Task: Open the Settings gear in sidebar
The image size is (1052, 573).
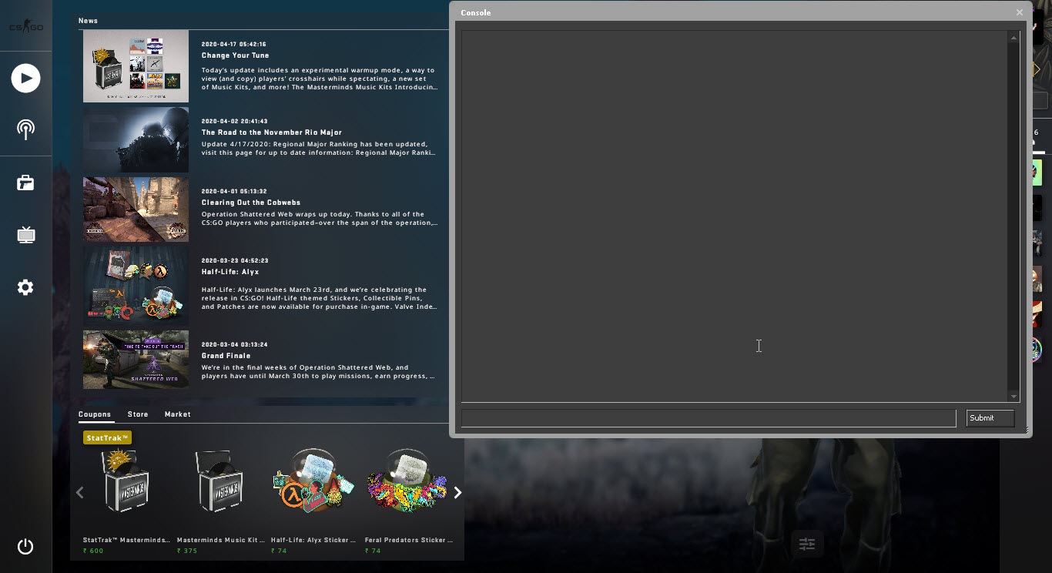Action: (x=25, y=287)
